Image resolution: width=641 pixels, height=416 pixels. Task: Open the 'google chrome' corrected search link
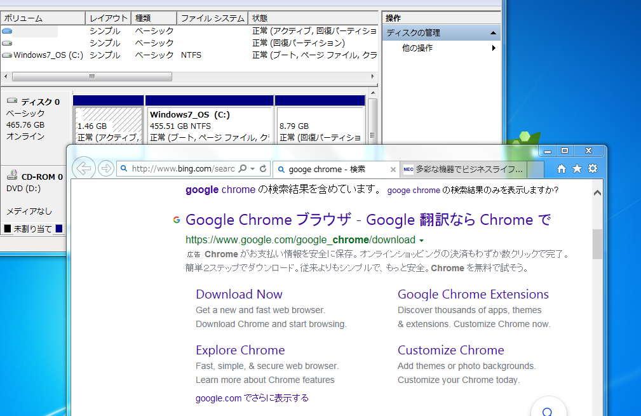pos(220,190)
